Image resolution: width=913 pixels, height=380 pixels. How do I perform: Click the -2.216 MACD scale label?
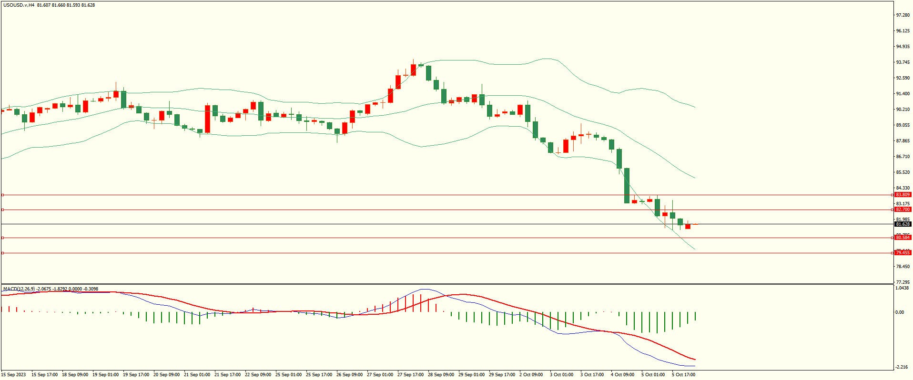[902, 367]
